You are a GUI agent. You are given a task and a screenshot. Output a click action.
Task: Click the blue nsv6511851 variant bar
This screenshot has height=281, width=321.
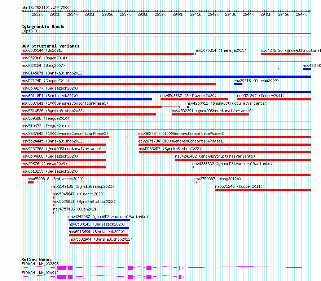click(87, 99)
